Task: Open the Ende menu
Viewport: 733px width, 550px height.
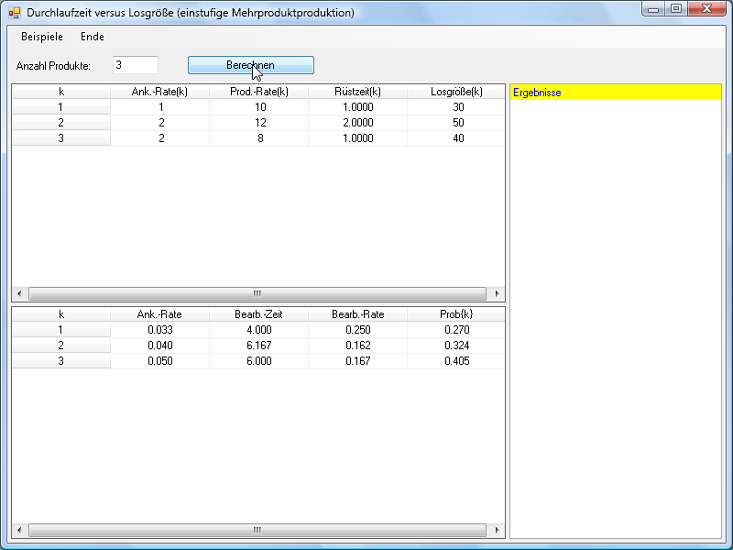Action: (93, 37)
